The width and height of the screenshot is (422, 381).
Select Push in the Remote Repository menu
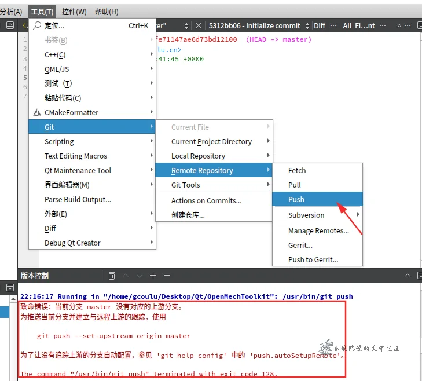pyautogui.click(x=296, y=199)
